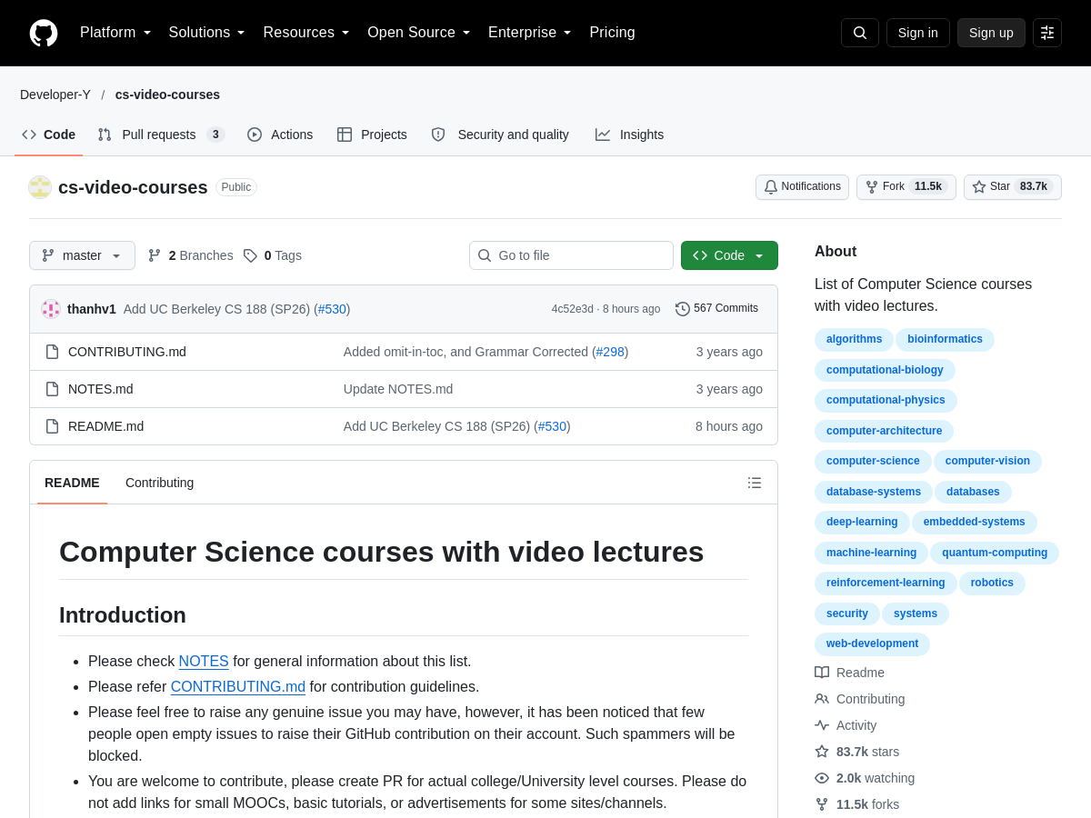Click the file icon beside CONTRIBUTING.md
Image resolution: width=1091 pixels, height=818 pixels.
click(52, 352)
